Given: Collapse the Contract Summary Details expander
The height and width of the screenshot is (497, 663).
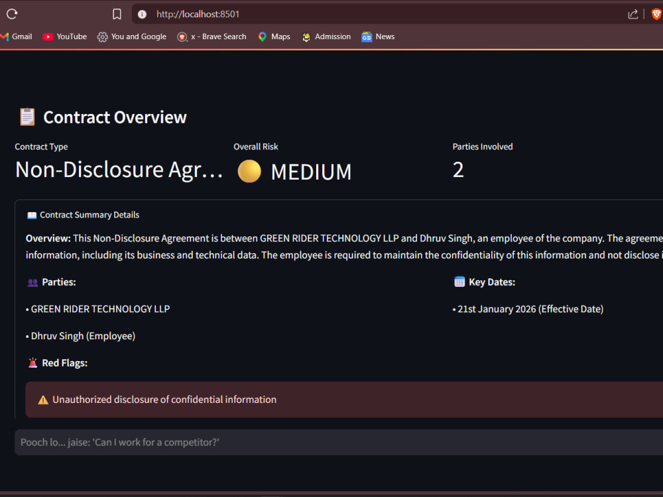Looking at the screenshot, I should tap(338, 215).
